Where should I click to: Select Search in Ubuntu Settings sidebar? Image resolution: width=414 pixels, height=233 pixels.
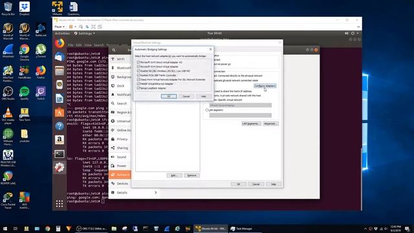(120, 104)
